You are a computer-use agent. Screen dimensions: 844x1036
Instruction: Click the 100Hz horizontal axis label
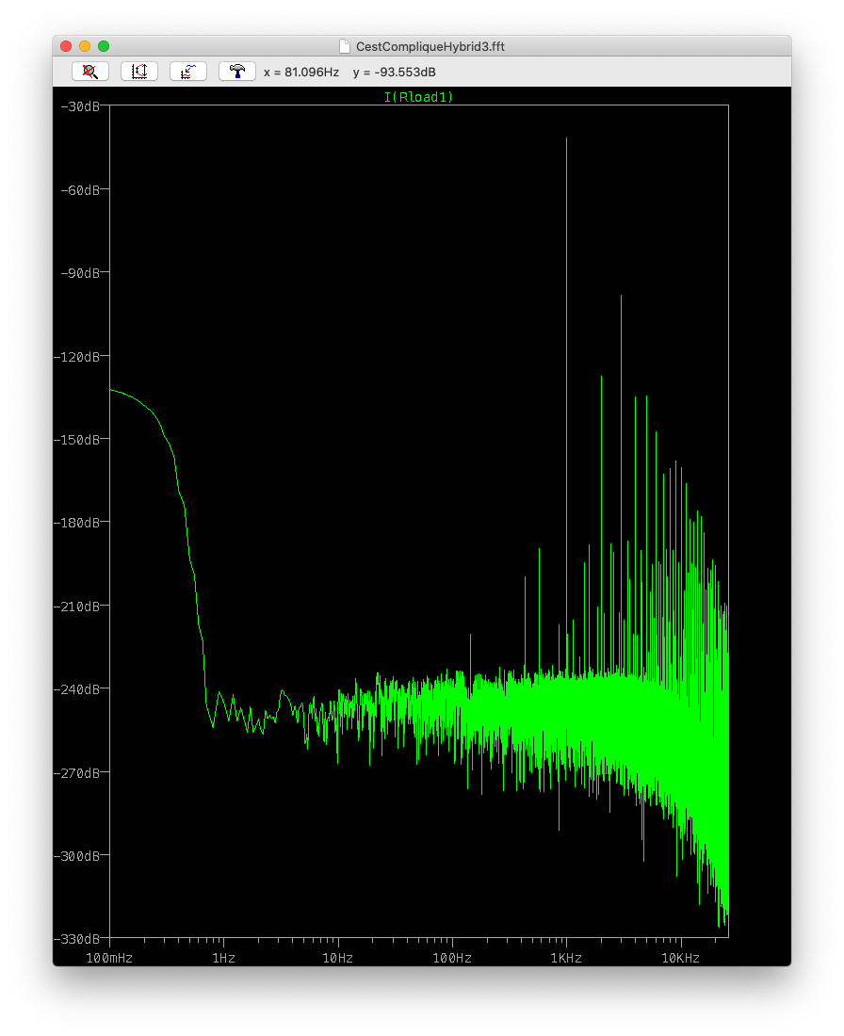452,958
